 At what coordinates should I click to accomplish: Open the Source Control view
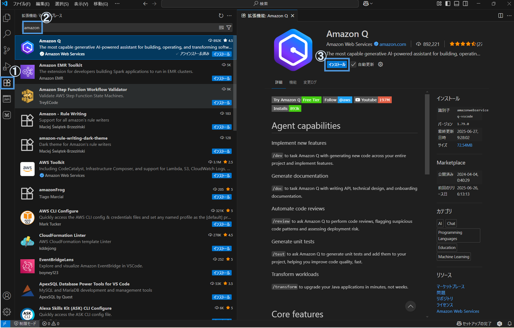click(7, 50)
